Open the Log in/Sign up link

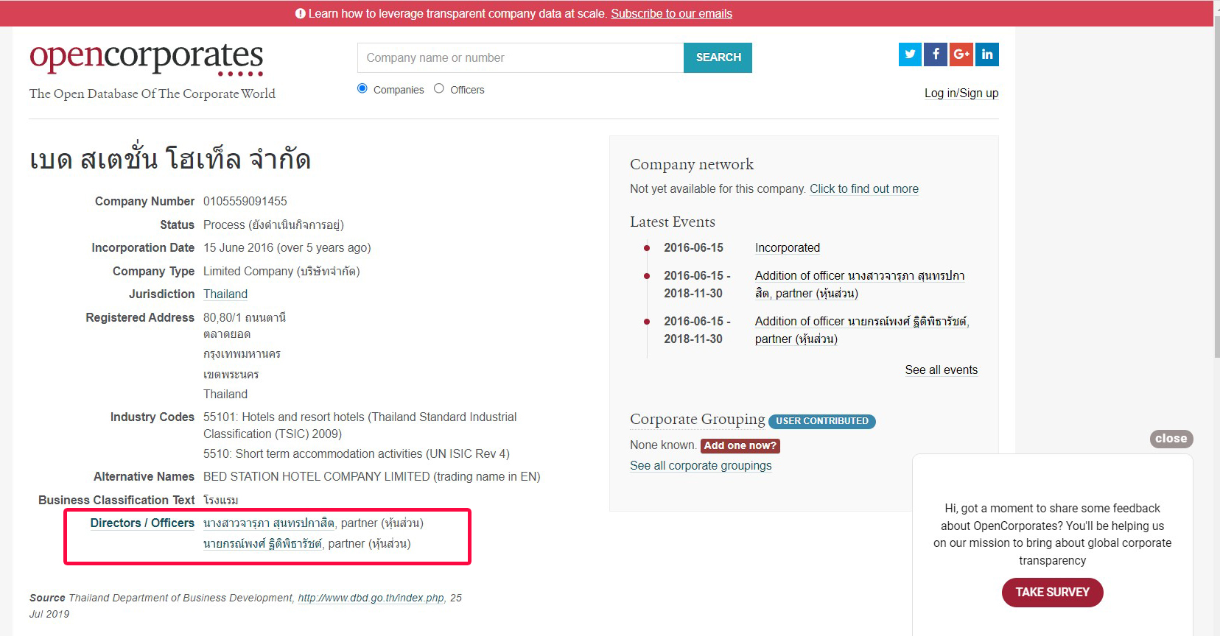pyautogui.click(x=961, y=93)
